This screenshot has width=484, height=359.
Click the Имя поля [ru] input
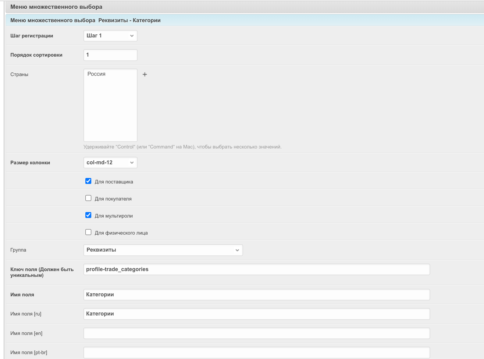pyautogui.click(x=256, y=314)
